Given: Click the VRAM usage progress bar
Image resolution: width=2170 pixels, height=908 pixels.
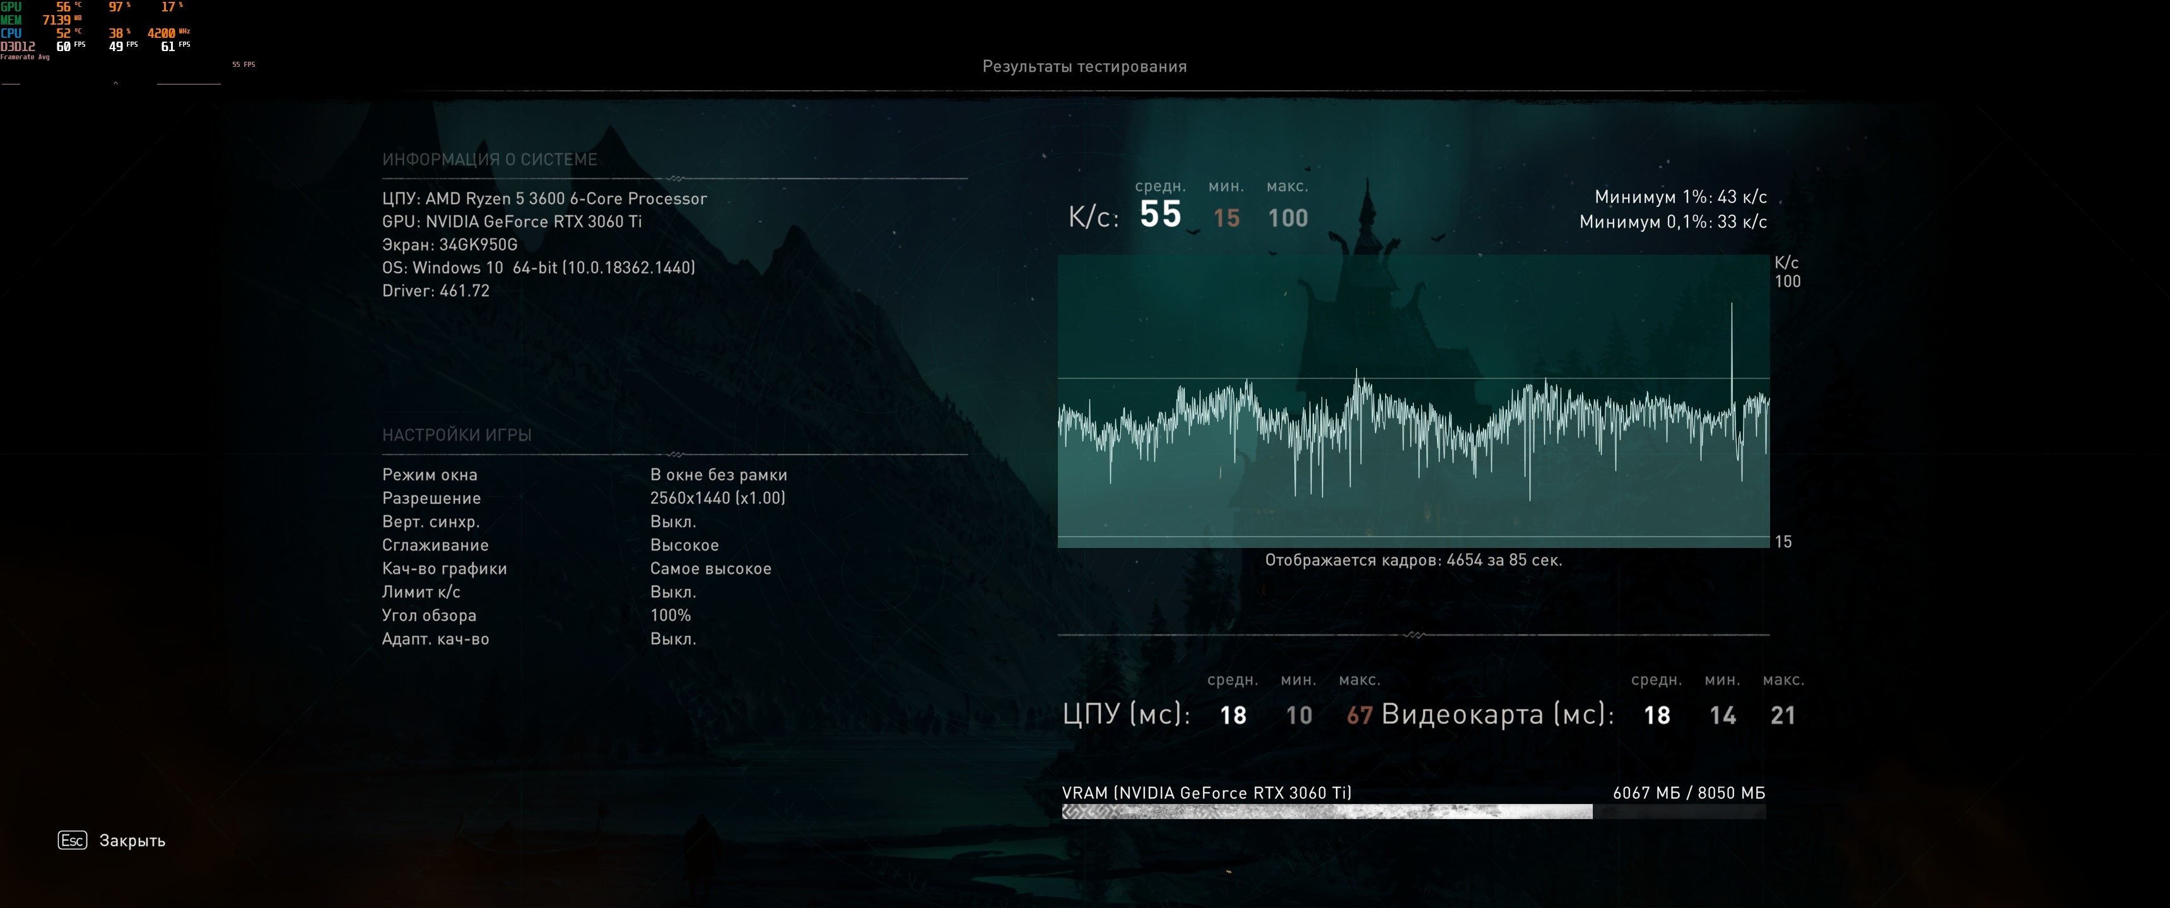Looking at the screenshot, I should coord(1414,811).
